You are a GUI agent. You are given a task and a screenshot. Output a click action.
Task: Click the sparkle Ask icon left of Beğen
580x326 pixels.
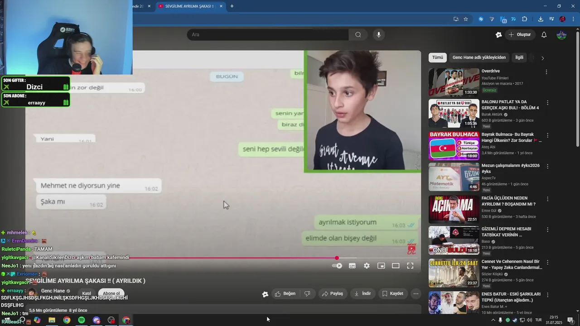(265, 294)
